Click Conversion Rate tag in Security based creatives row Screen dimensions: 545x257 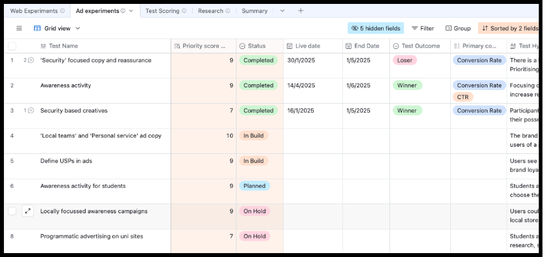479,111
